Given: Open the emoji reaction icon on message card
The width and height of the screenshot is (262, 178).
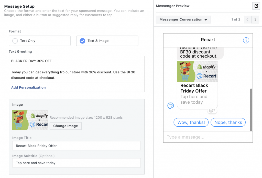Looking at the screenshot, I should coord(212,110).
